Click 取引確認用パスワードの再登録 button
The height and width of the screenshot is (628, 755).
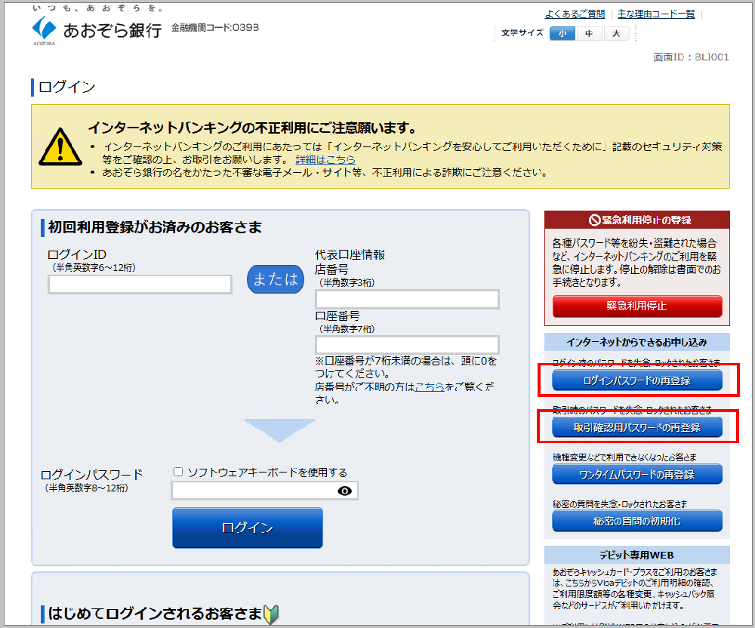637,427
